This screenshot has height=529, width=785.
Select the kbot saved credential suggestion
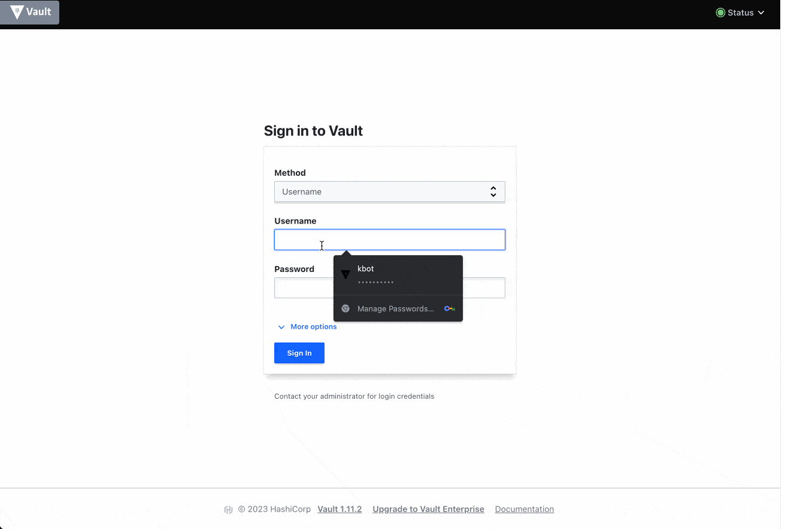pyautogui.click(x=398, y=274)
